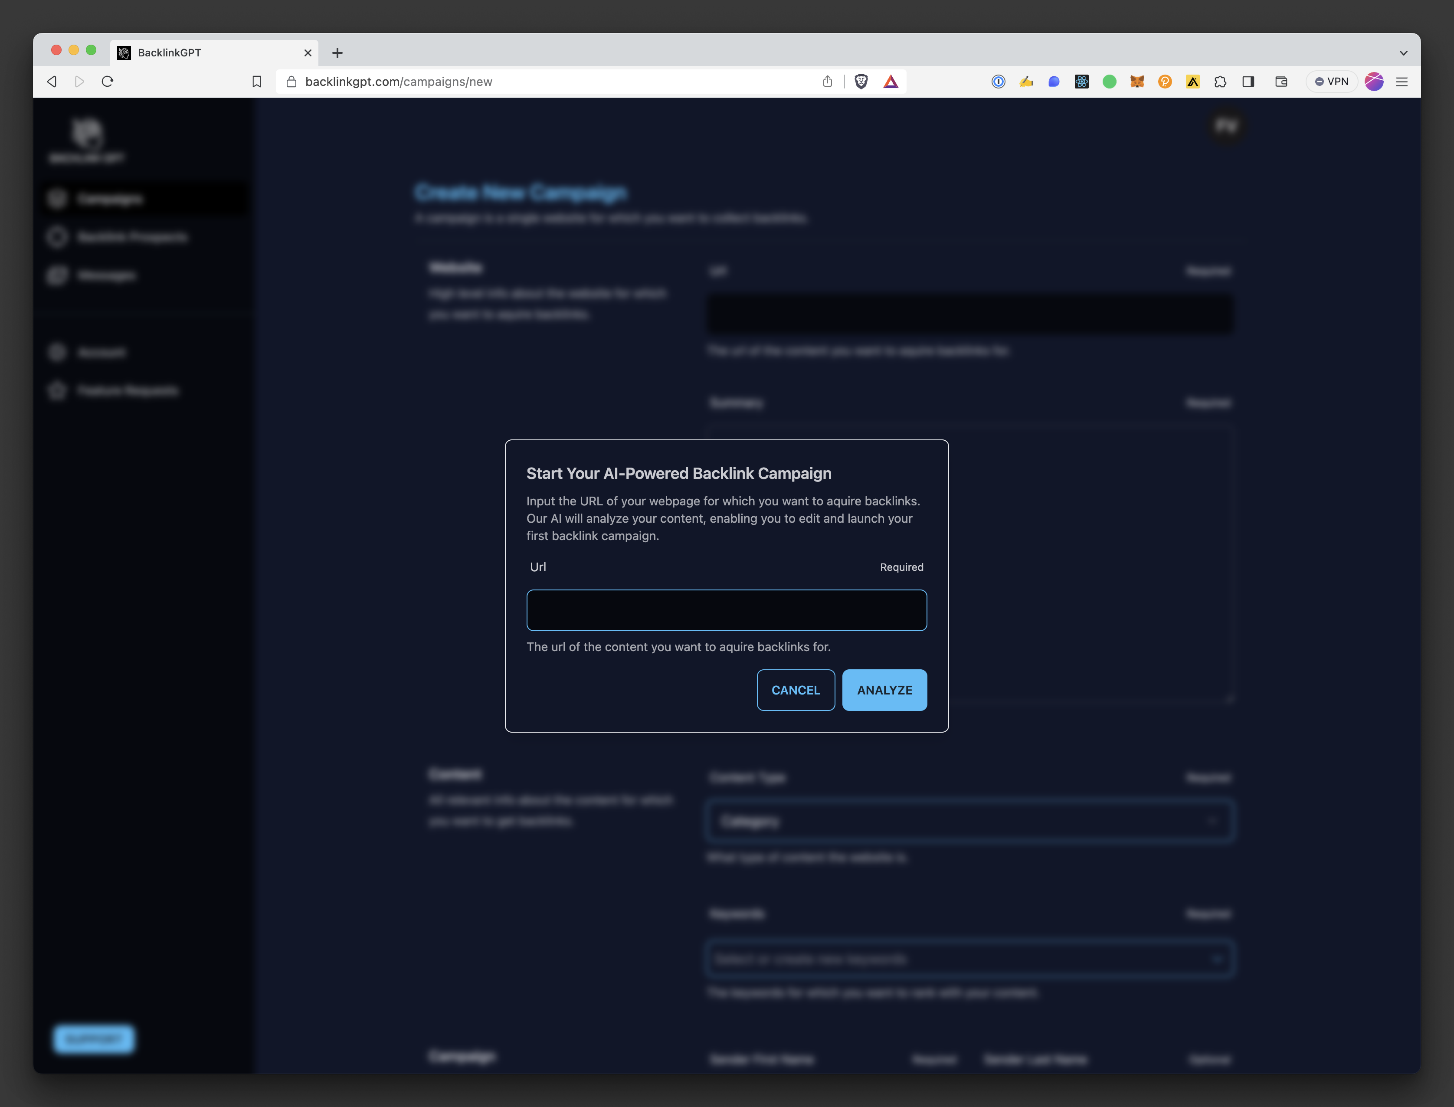
Task: Click the Brave Shields icon
Action: 861,81
